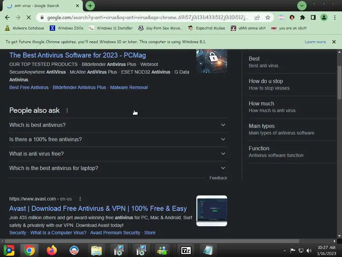The width and height of the screenshot is (342, 257).
Task: Select How much is anti virus suggestion
Action: (x=293, y=107)
